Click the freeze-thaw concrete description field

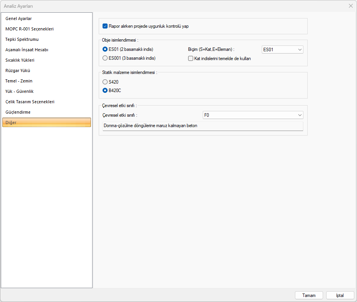(x=203, y=126)
